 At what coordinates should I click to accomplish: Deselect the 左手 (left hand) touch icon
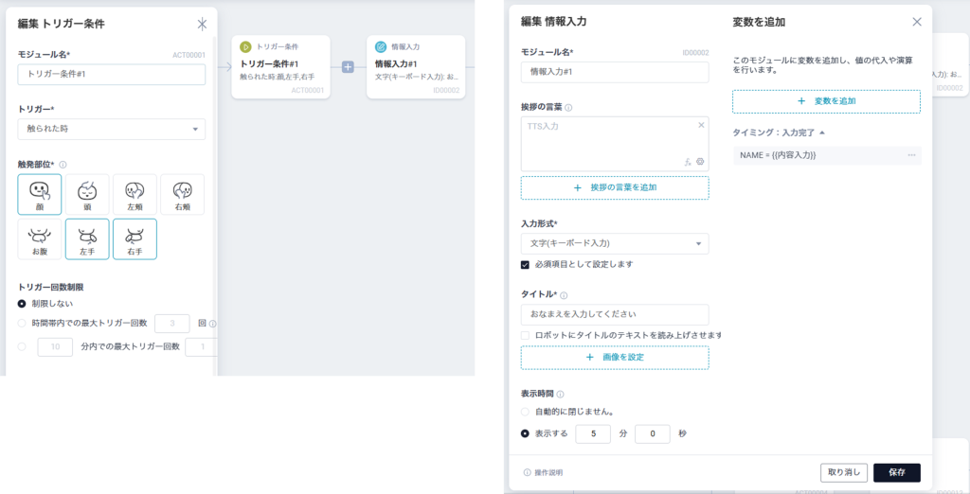(x=87, y=239)
